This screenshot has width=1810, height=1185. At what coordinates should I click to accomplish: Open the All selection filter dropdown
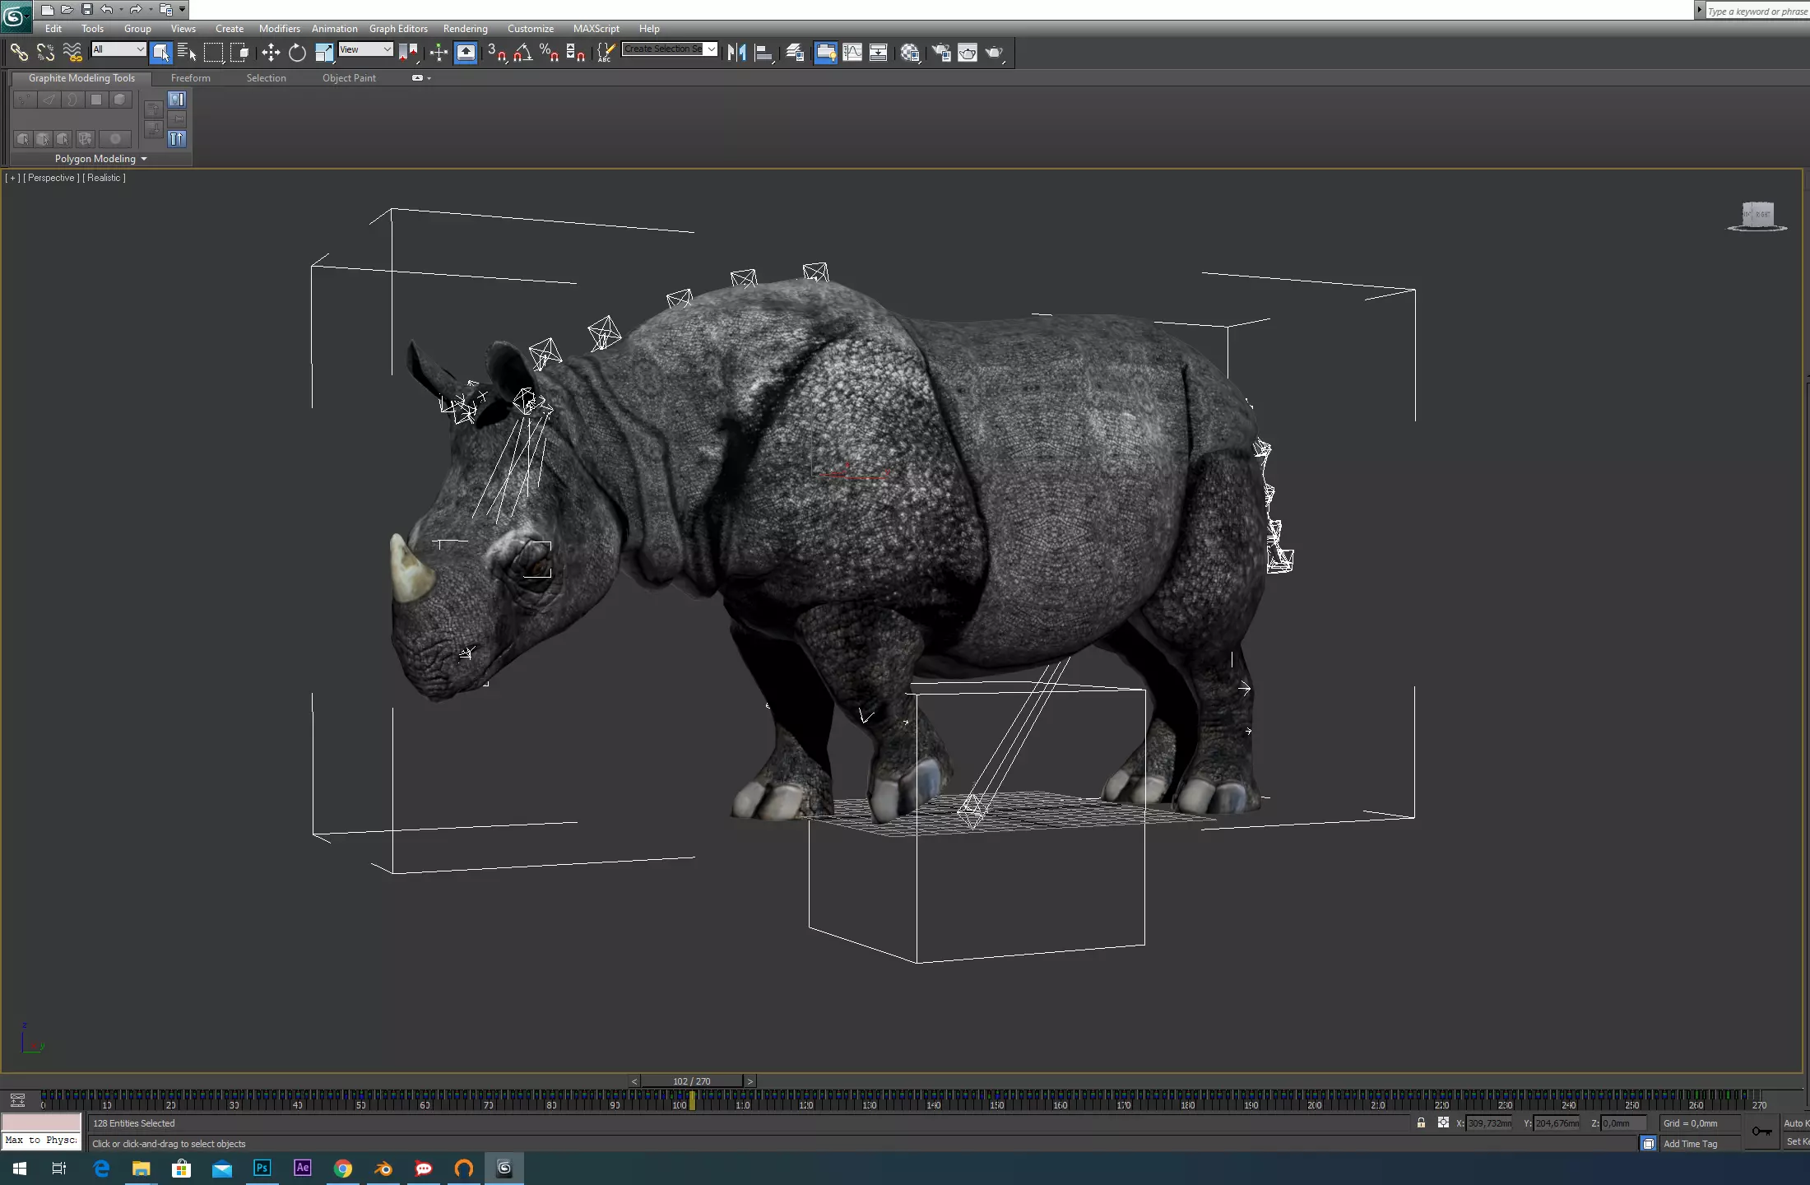(x=118, y=49)
